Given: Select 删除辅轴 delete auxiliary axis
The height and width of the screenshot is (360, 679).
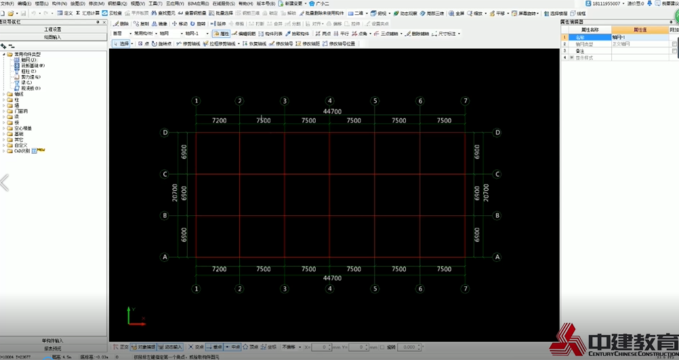Looking at the screenshot, I should click(417, 34).
